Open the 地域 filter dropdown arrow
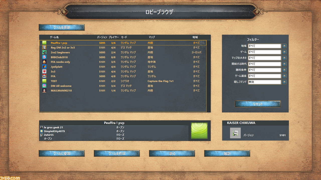321x180 pixels. [284, 46]
